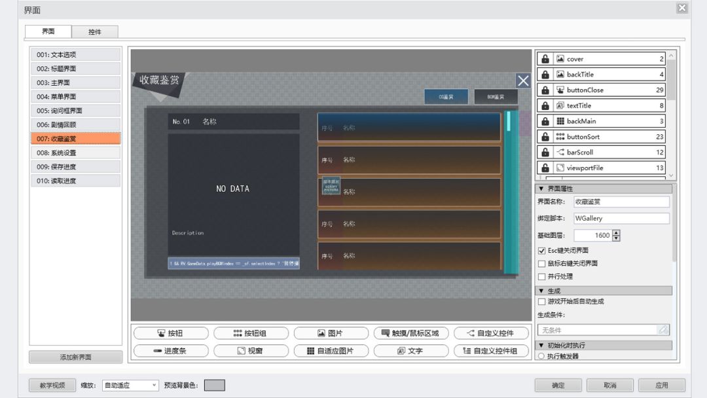This screenshot has height=398, width=707.
Task: Switch to the 控件 tab
Action: coord(94,31)
